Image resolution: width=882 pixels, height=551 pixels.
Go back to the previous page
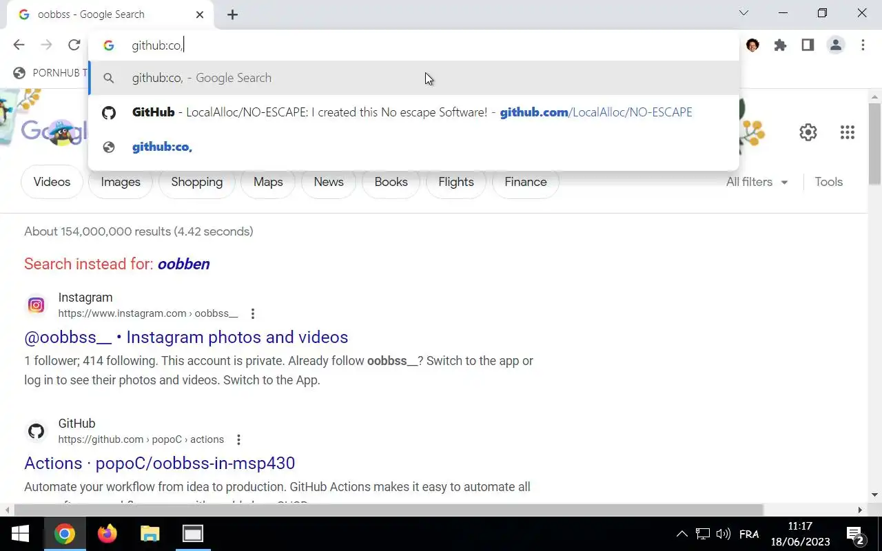tap(19, 45)
